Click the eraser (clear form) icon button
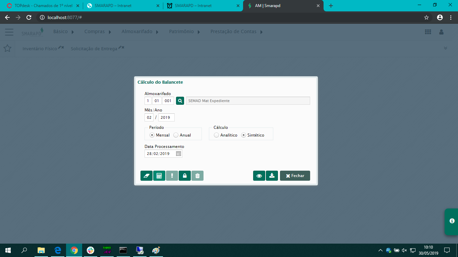Image resolution: width=458 pixels, height=257 pixels. coord(147,176)
